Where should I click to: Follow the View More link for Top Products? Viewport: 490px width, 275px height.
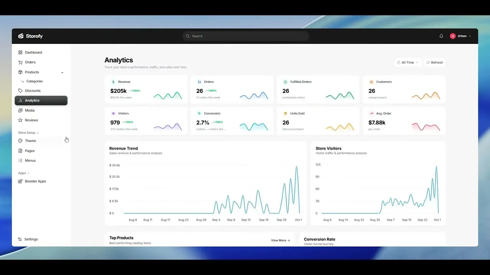tap(281, 240)
